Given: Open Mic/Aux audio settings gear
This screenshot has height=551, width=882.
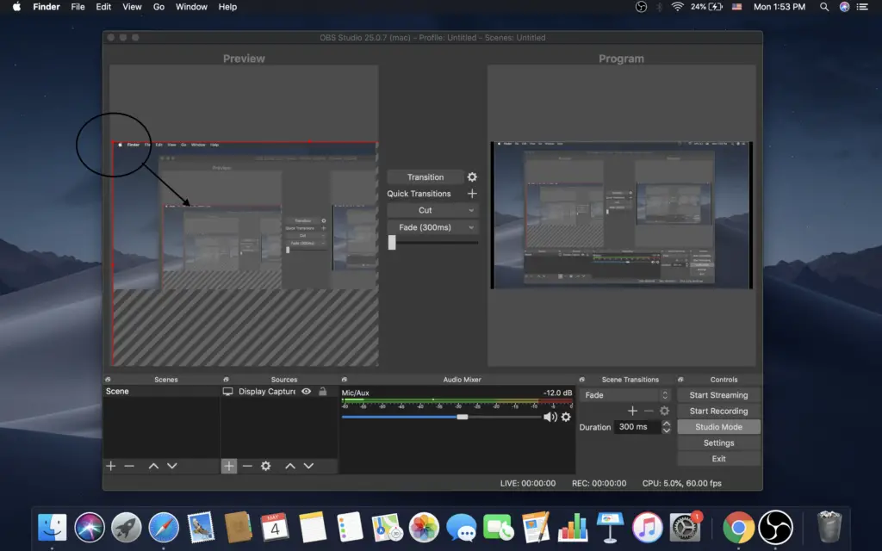Looking at the screenshot, I should (566, 417).
